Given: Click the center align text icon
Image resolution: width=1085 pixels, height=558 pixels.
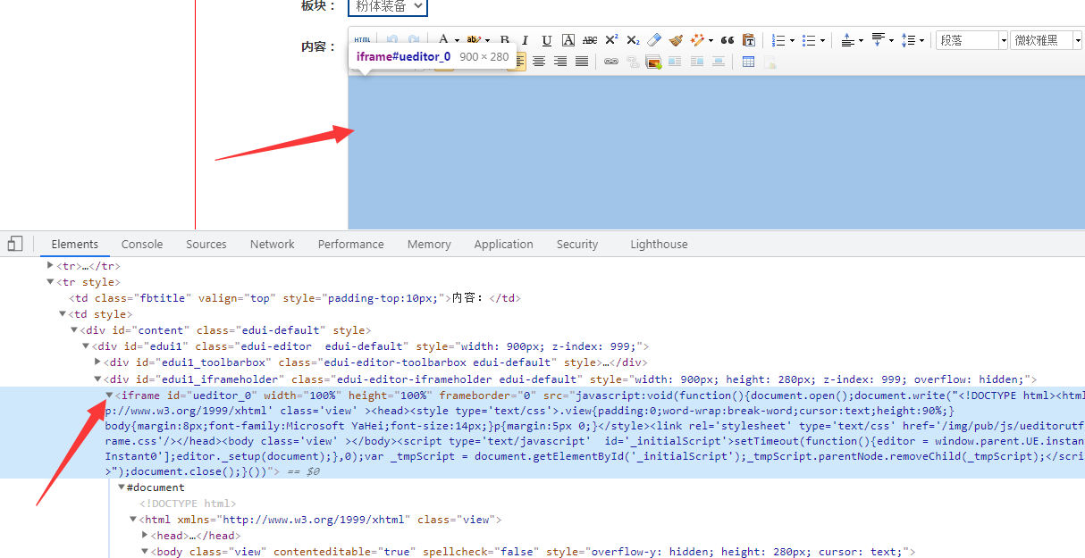Looking at the screenshot, I should click(x=538, y=60).
